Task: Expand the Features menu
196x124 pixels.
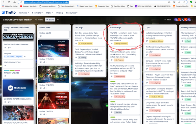Action: 24,13
